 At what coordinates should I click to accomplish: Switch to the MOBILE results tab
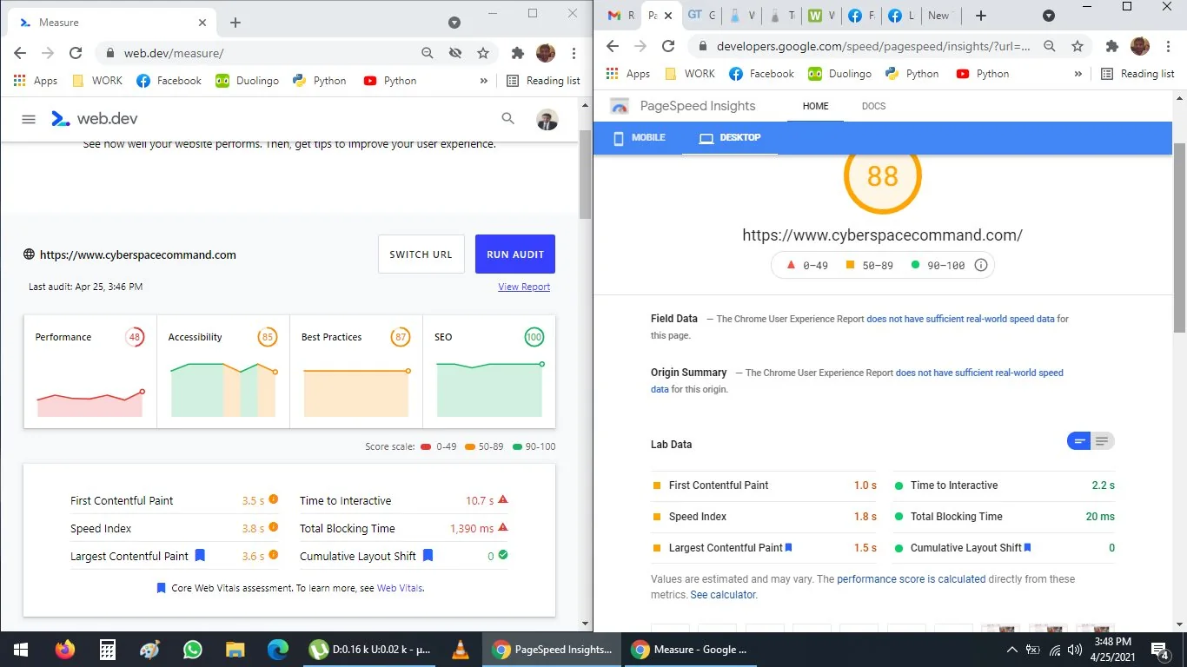pos(639,137)
